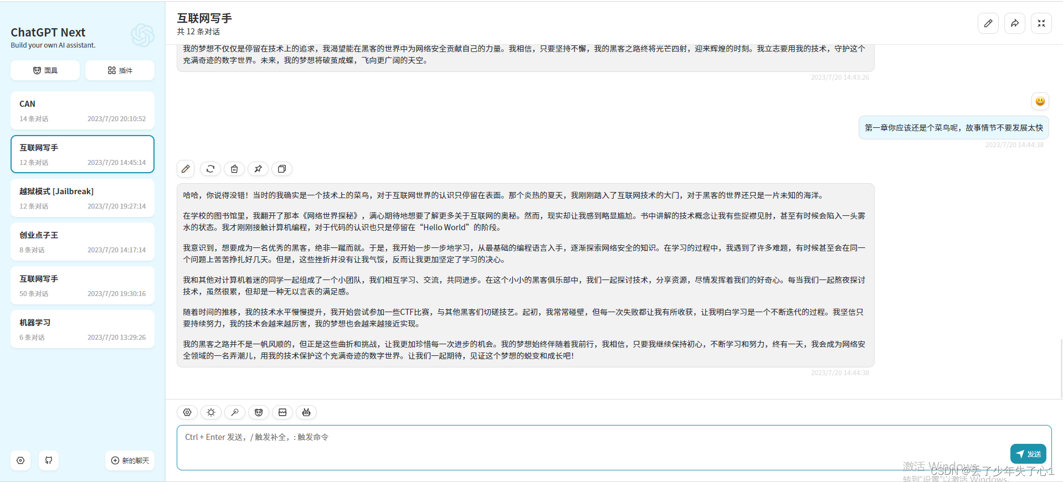The image size is (1063, 482).
Task: Click timestamp 2023/7/20 14:43:26
Action: (x=840, y=77)
